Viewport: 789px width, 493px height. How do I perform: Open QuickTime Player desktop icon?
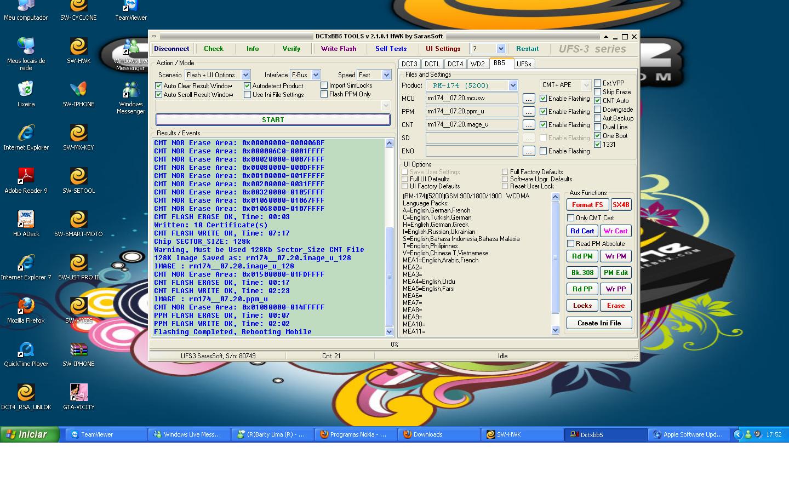(x=26, y=353)
